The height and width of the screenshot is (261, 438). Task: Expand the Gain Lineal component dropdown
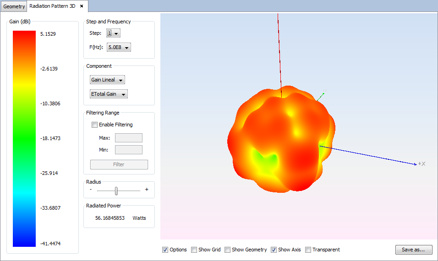[x=107, y=80]
